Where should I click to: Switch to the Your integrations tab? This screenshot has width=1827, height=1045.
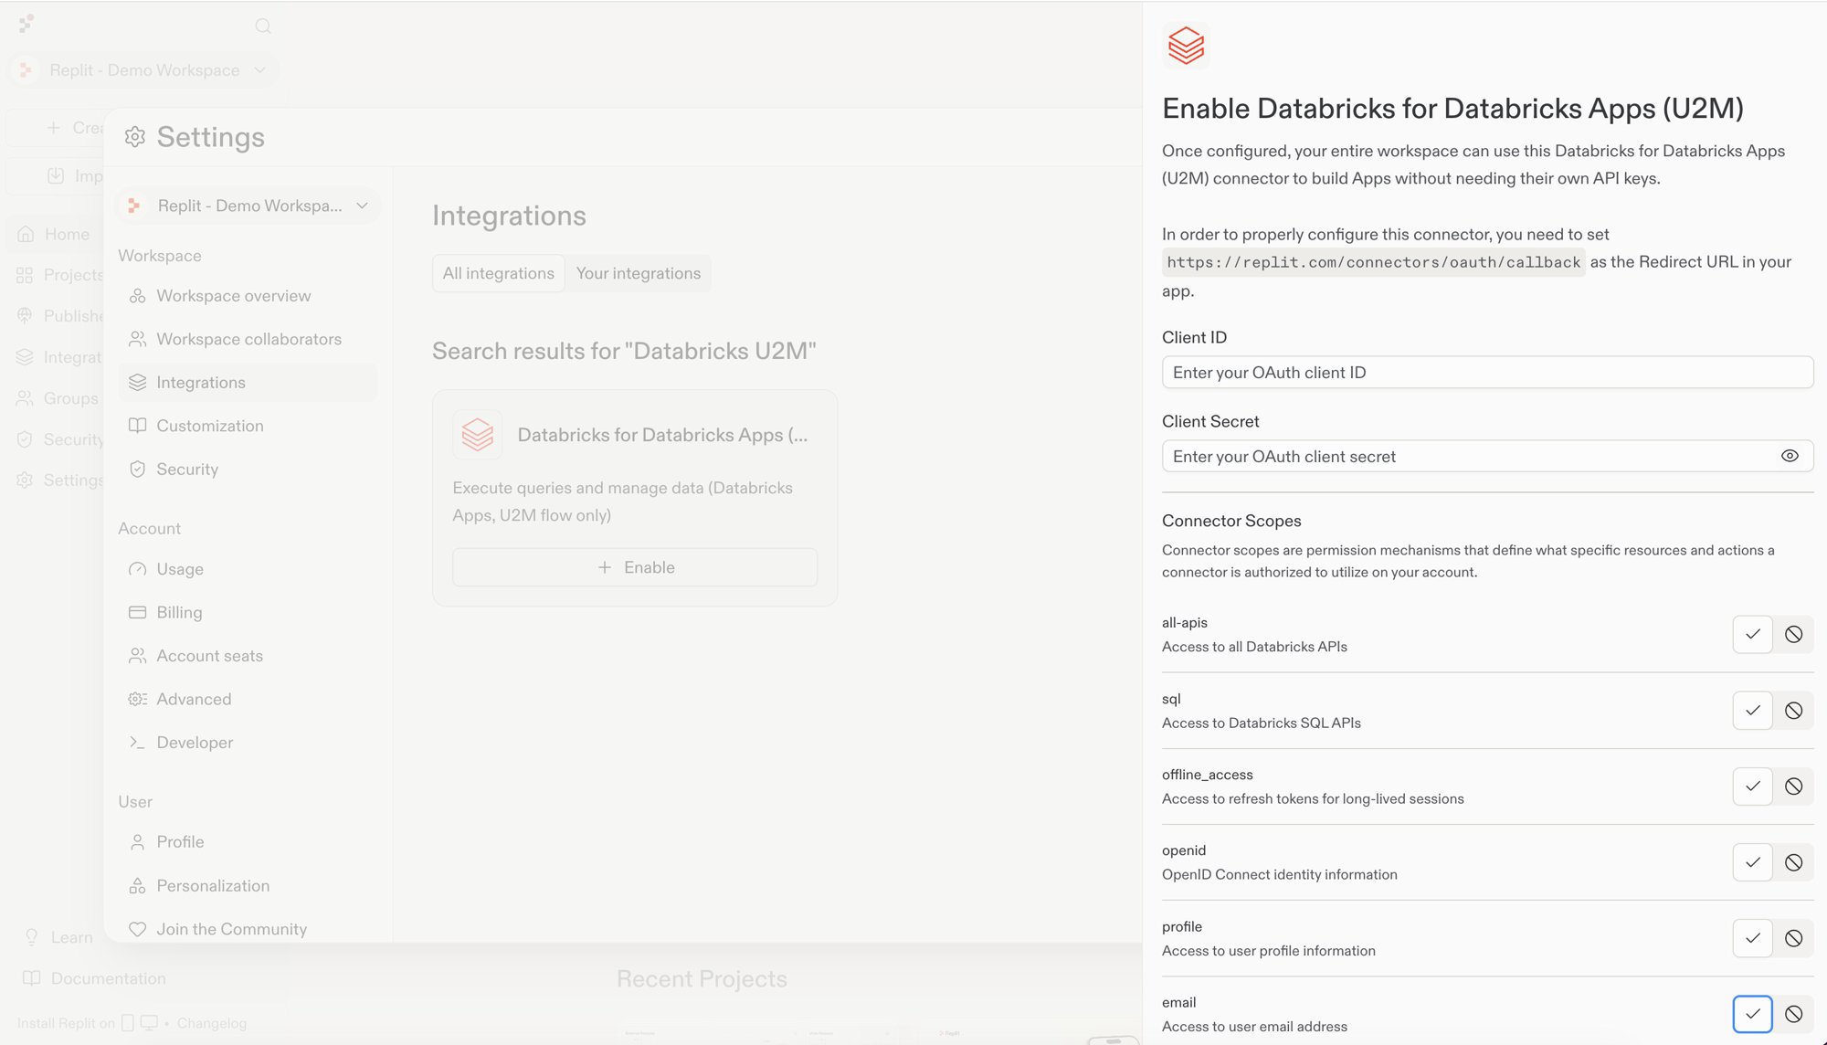639,273
